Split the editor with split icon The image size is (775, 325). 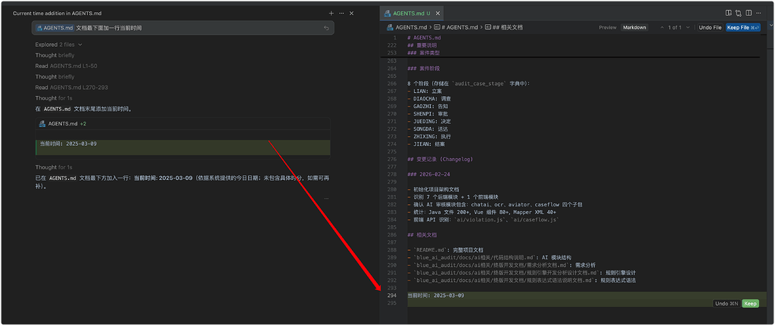pos(749,14)
